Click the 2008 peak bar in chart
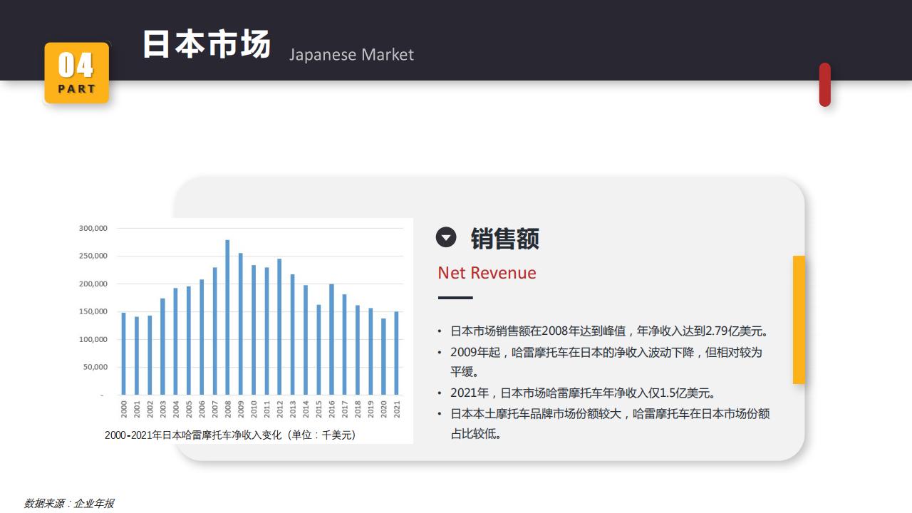This screenshot has height=513, width=912. pyautogui.click(x=227, y=317)
